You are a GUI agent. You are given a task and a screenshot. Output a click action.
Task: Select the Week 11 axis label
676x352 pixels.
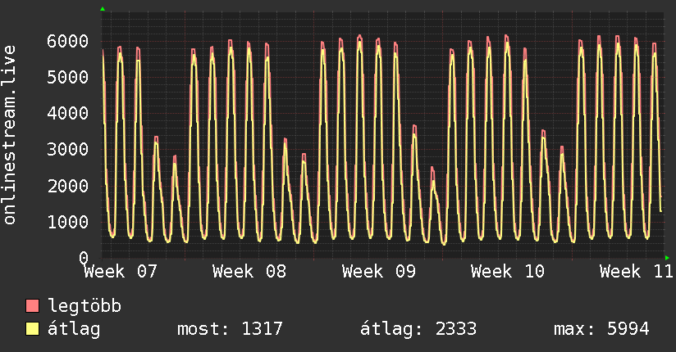pos(636,272)
